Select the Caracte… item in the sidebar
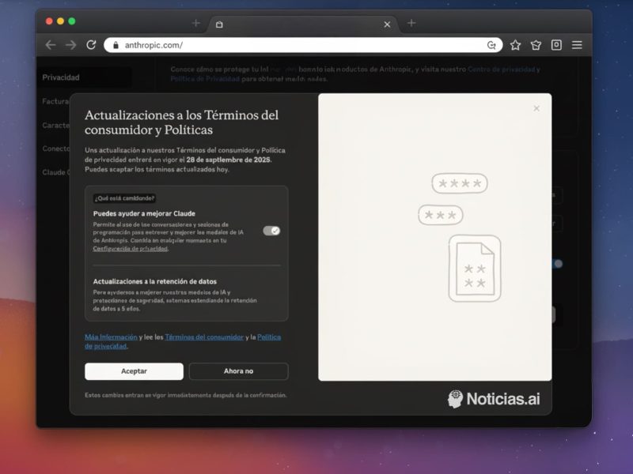 [55, 126]
